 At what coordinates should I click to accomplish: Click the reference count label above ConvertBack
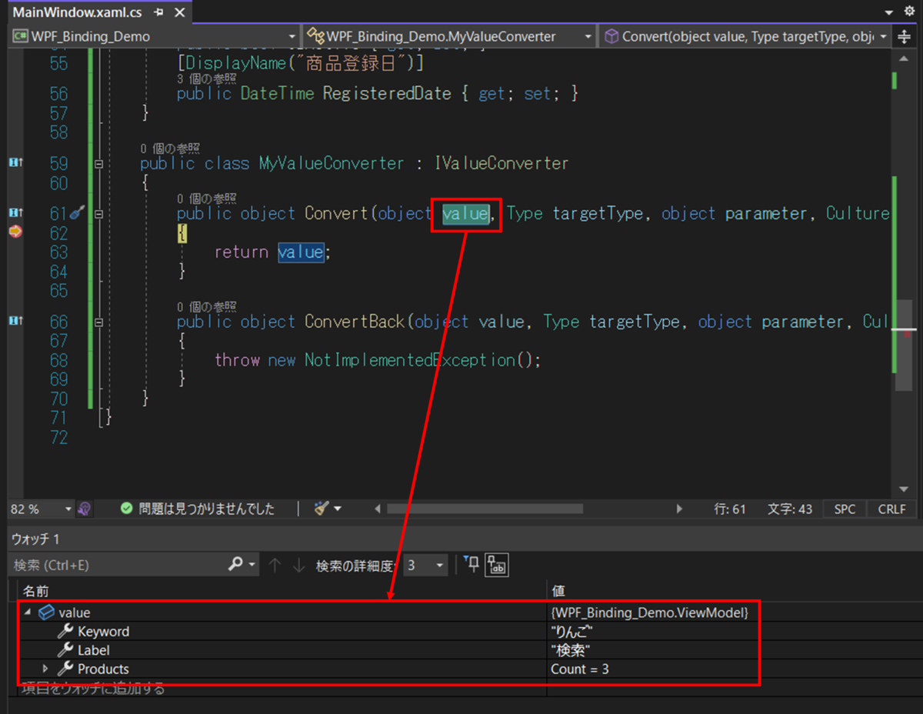coord(206,306)
